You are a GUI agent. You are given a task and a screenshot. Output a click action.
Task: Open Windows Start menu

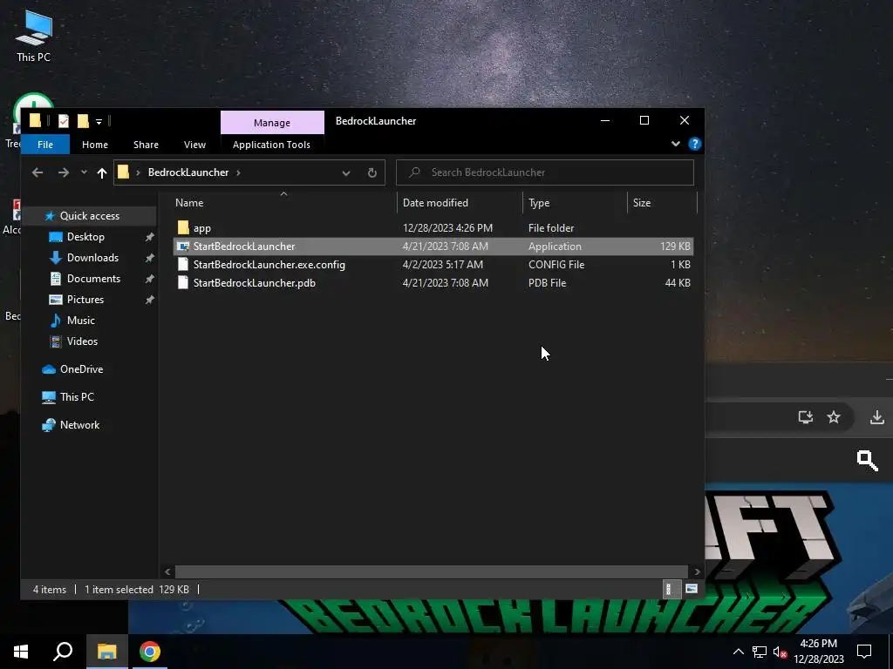tap(21, 652)
